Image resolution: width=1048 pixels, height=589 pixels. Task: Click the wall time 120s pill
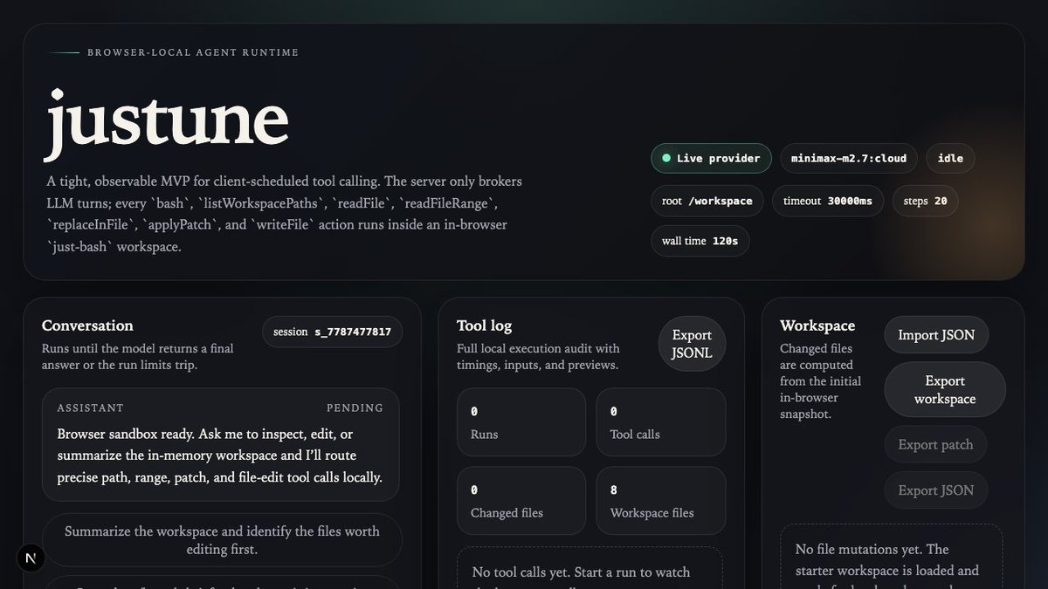coord(700,241)
